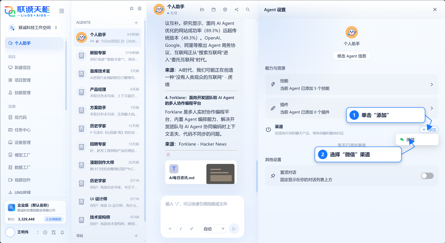The width and height of the screenshot is (445, 243).
Task: Toggle the agent list layout icon
Action: pos(140,8)
